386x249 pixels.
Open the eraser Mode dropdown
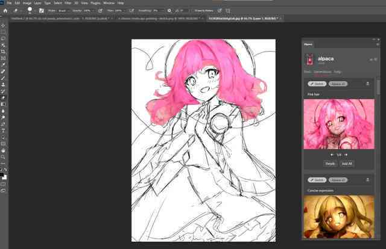[63, 11]
